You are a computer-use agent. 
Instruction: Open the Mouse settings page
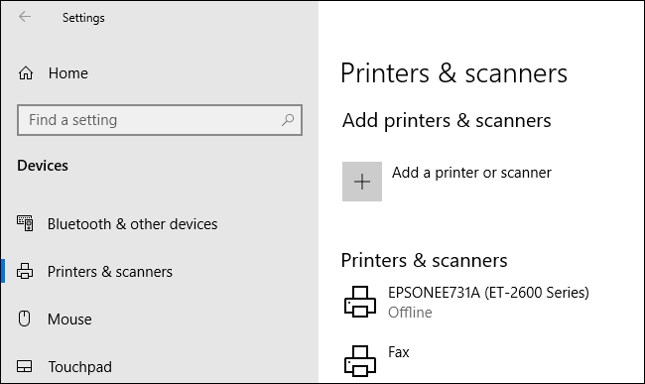click(x=69, y=320)
